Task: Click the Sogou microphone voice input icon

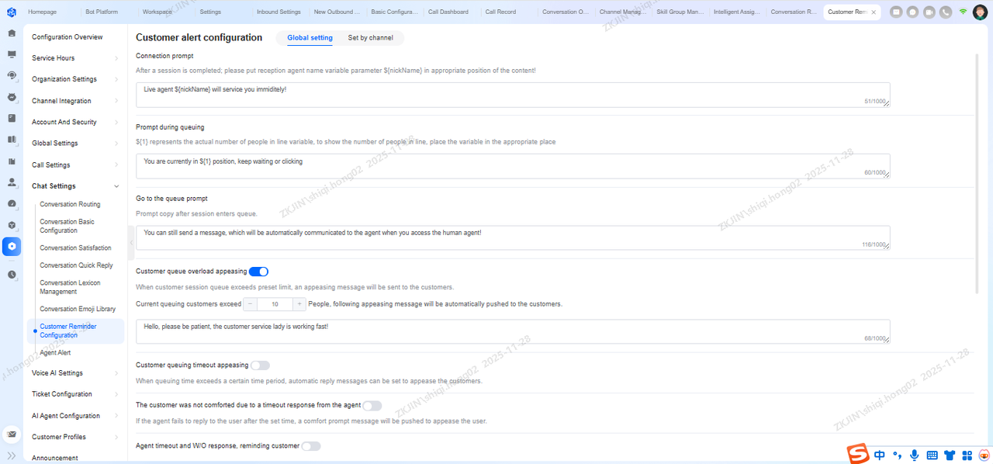Action: click(915, 455)
